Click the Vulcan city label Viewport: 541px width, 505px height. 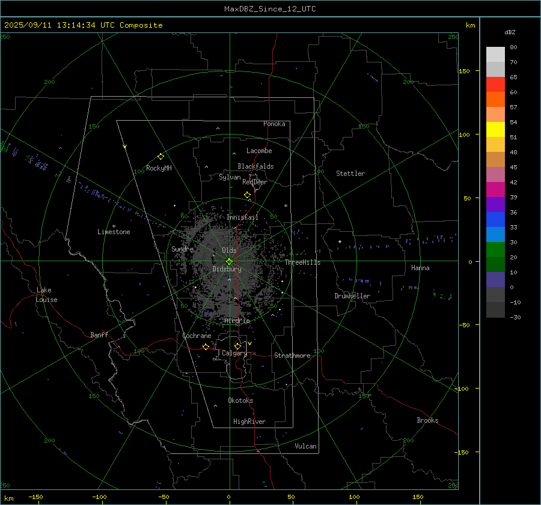coord(305,446)
